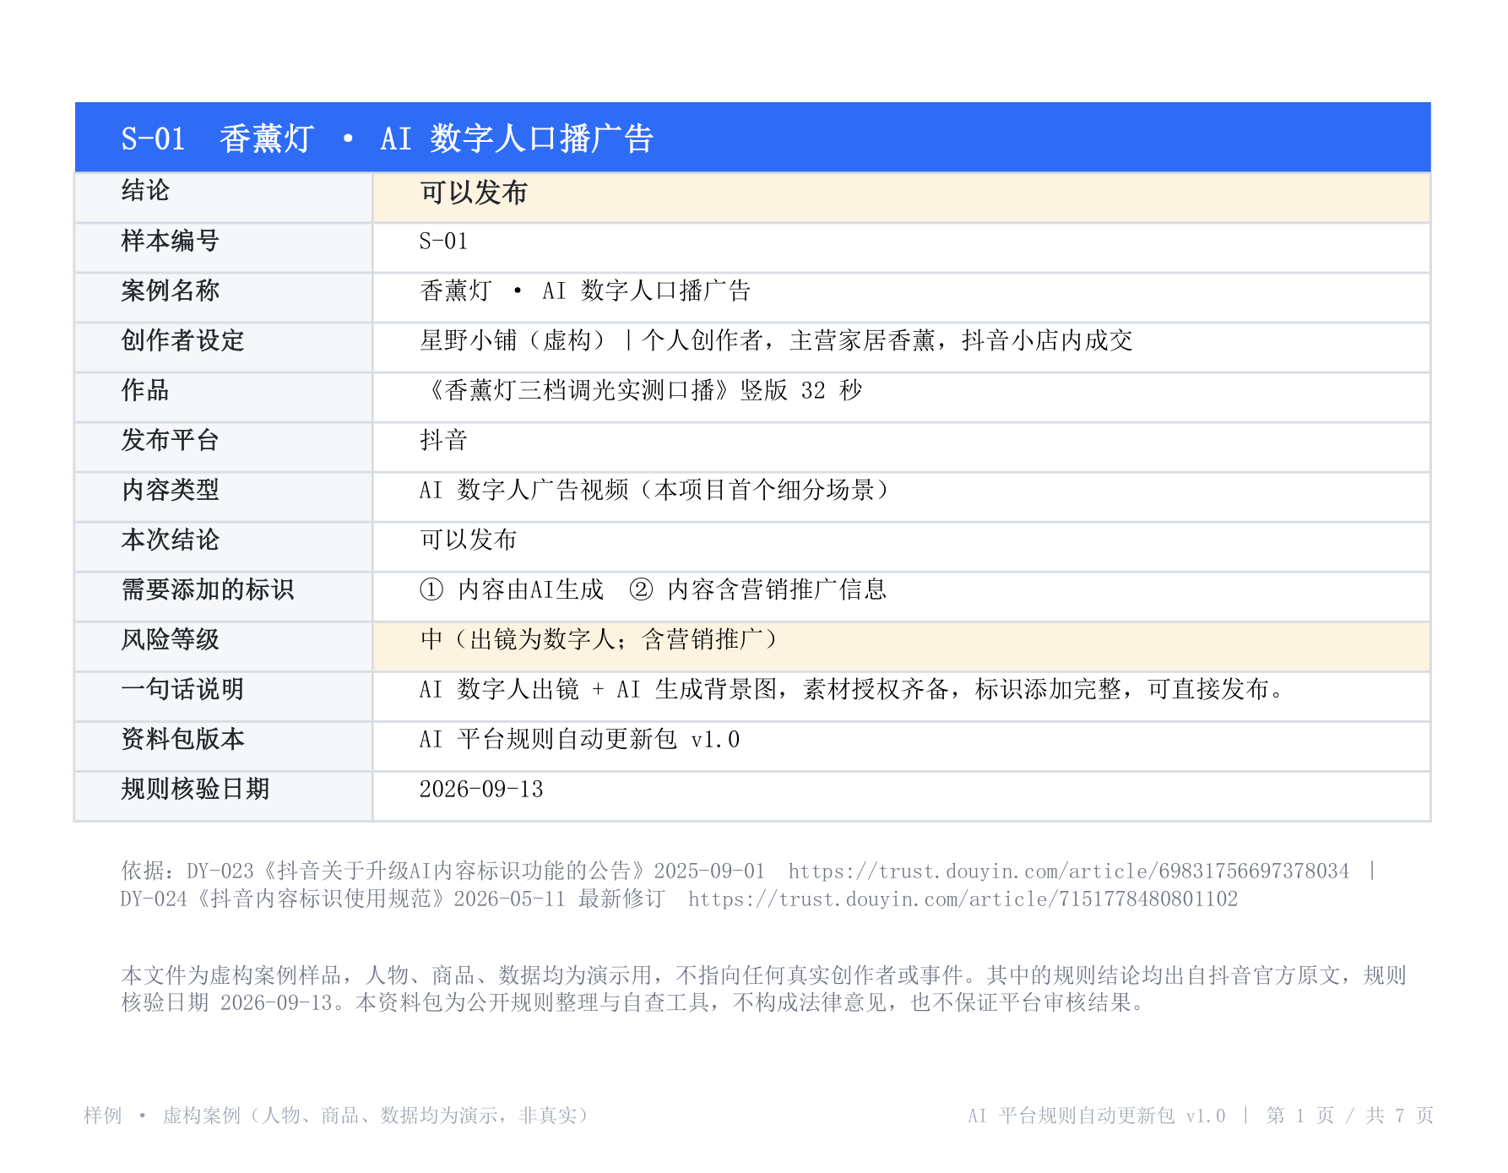Image resolution: width=1508 pixels, height=1173 pixels.
Task: Click the work title '《香薰灯三档调光实测口播》竖版 32 秒'
Action: (641, 390)
